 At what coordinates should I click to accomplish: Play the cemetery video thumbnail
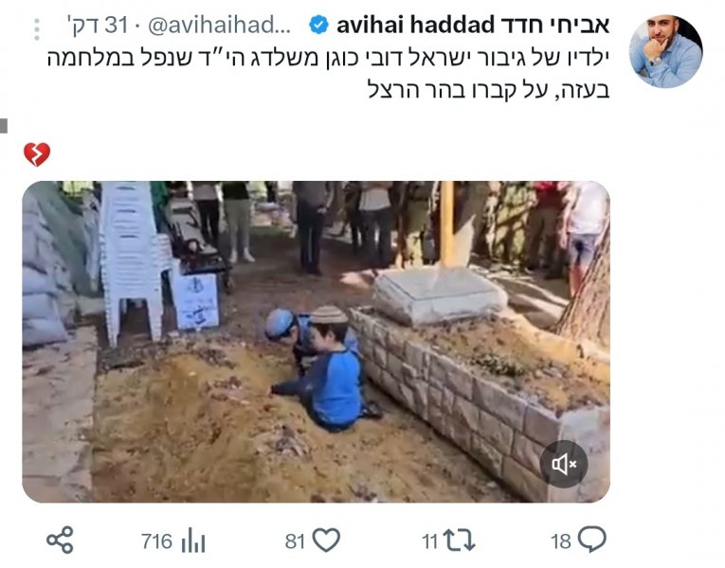(x=316, y=342)
